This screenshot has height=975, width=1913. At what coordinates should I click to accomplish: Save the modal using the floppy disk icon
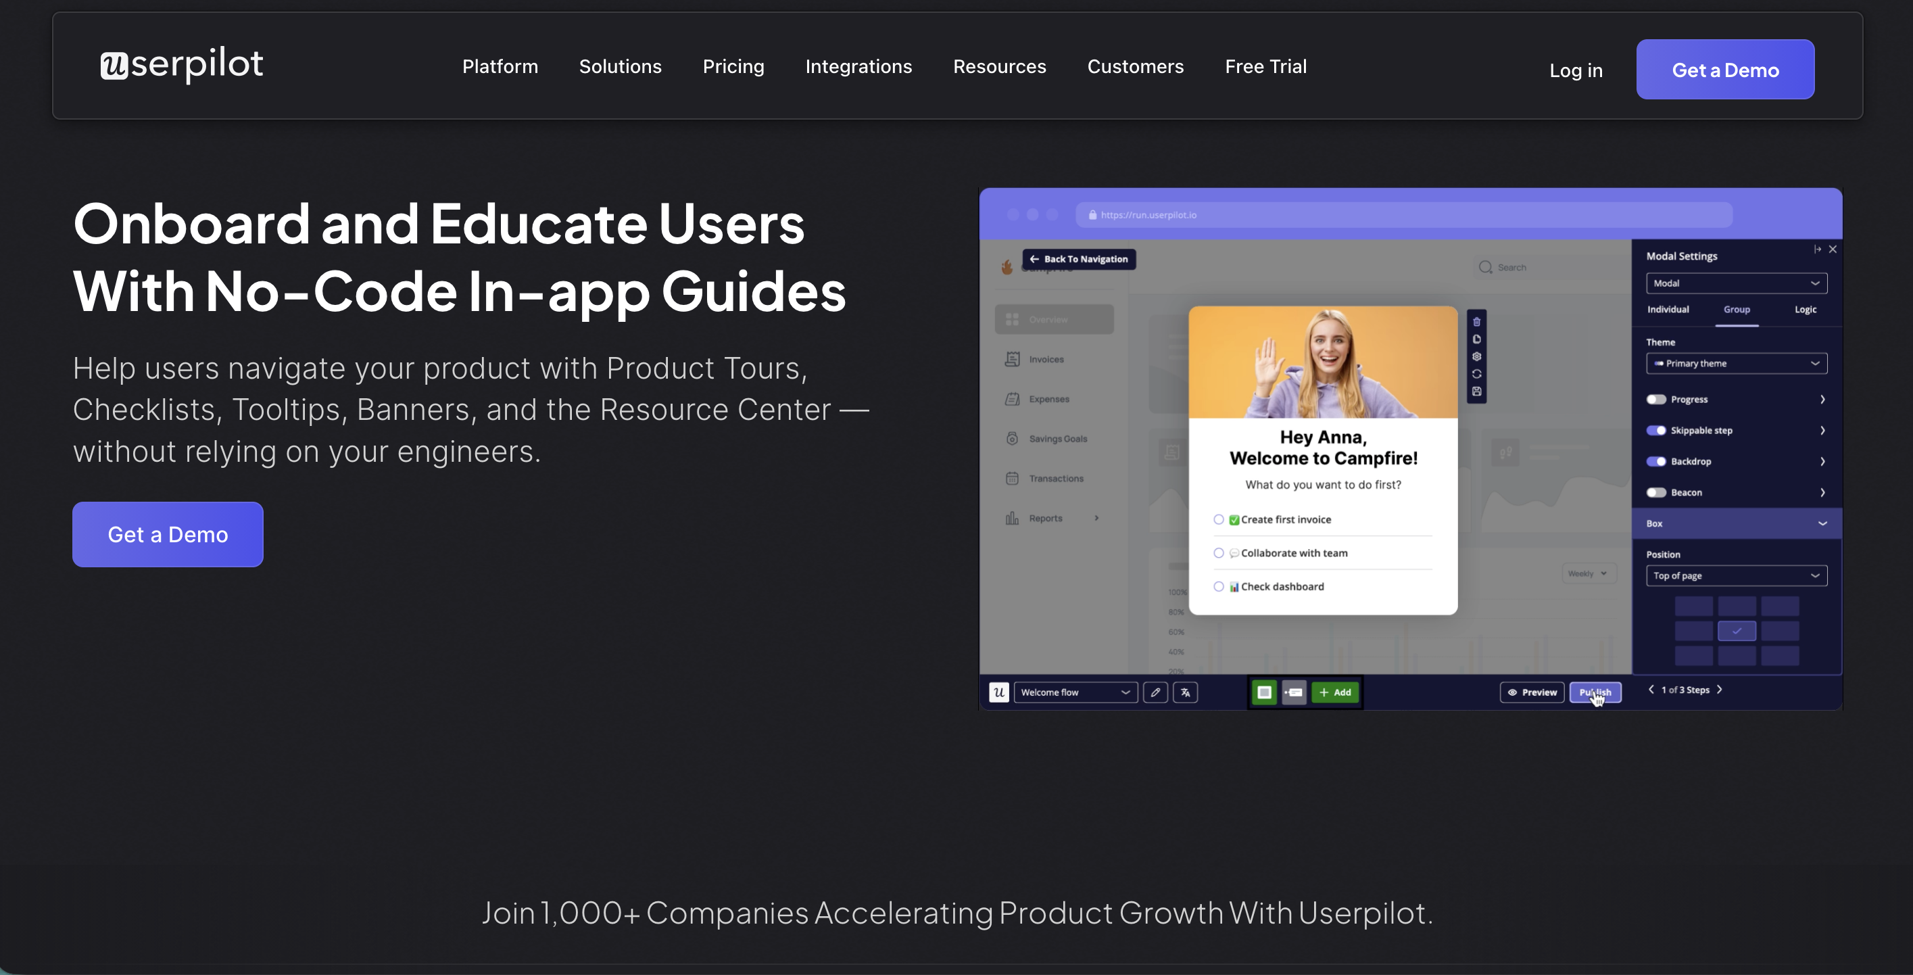1476,391
